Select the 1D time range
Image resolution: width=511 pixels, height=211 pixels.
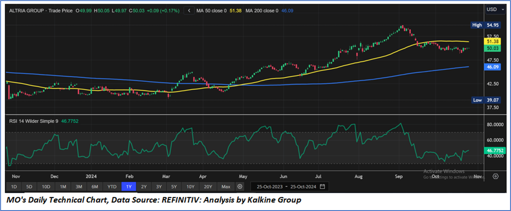14,187
